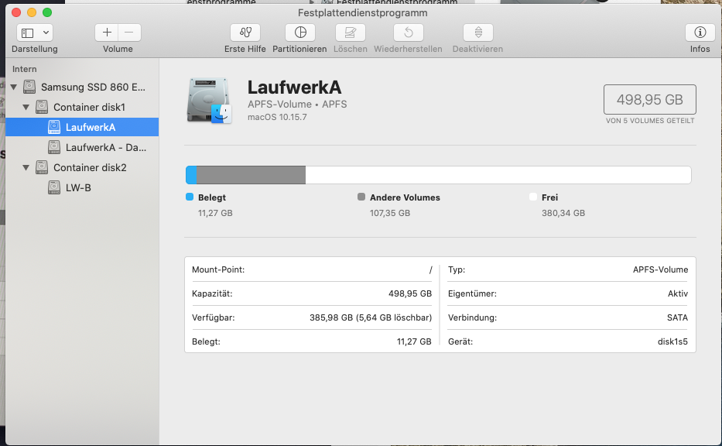Click the LaufwerkA hard drive Finder icon
Image resolution: width=722 pixels, height=446 pixels.
[209, 100]
